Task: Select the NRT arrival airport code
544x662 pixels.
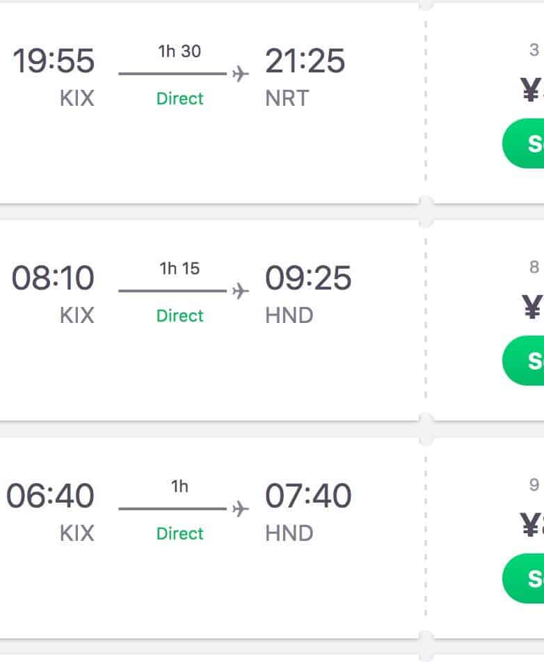Action: [287, 98]
